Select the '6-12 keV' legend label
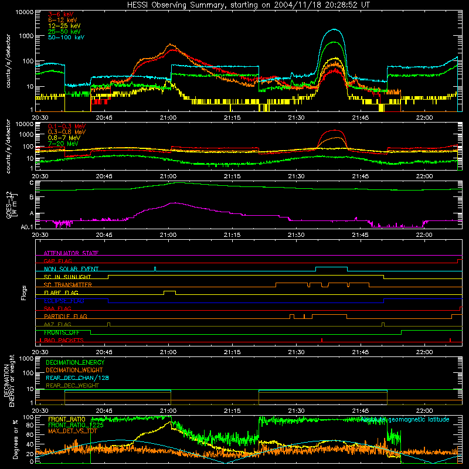 click(63, 20)
